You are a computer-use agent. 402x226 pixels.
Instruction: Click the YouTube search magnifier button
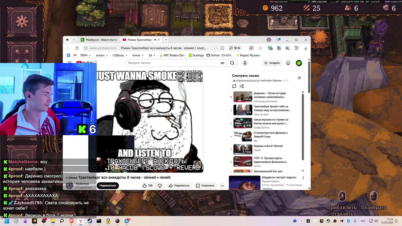click(x=232, y=63)
